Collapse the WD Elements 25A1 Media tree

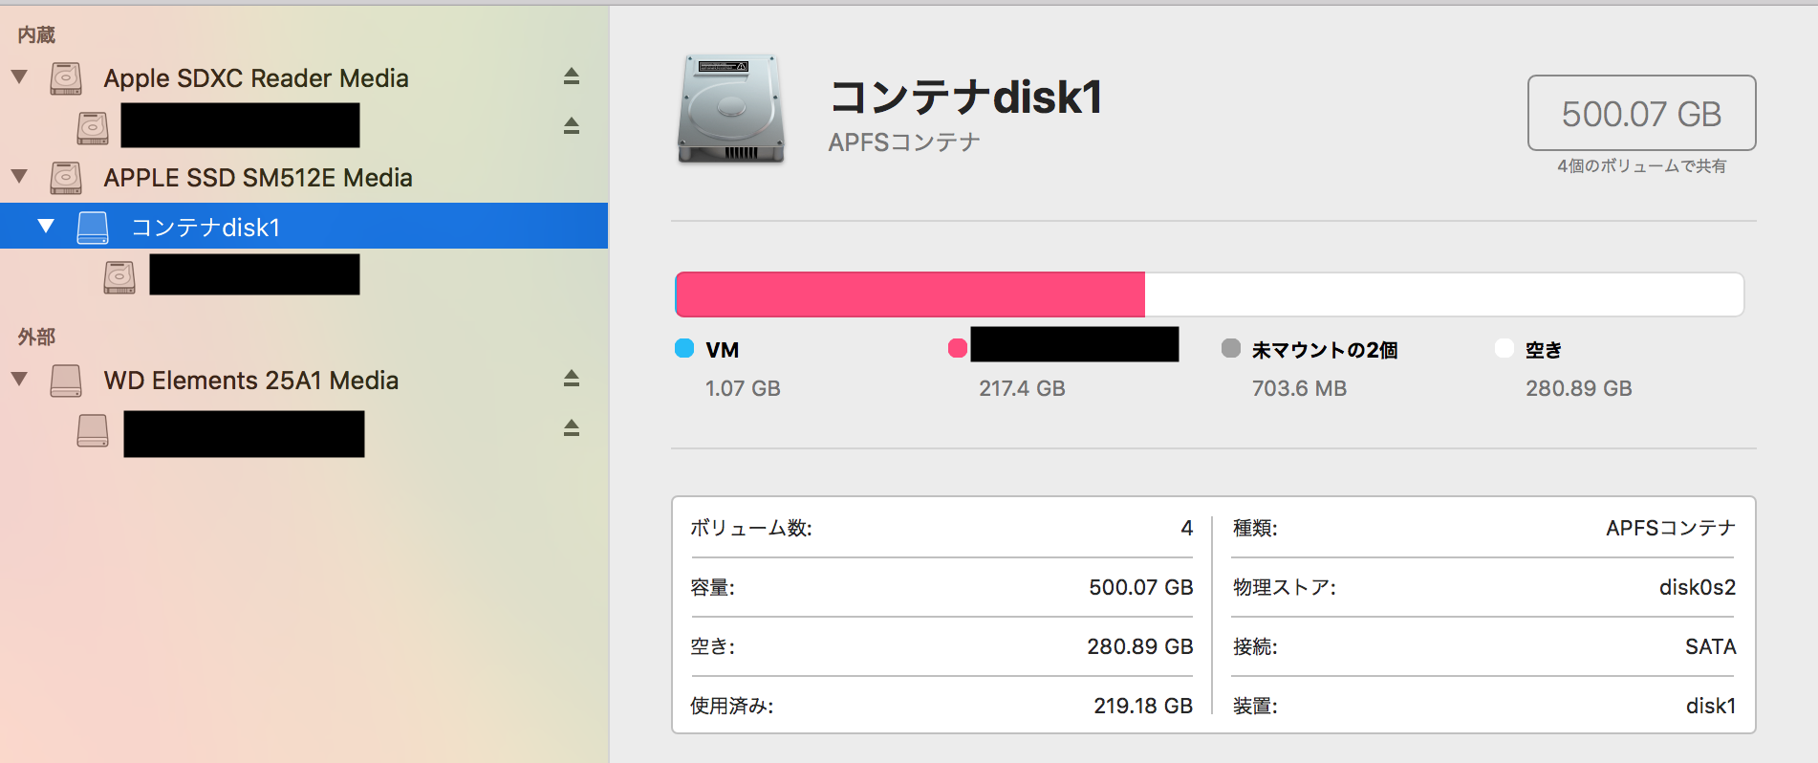coord(19,379)
